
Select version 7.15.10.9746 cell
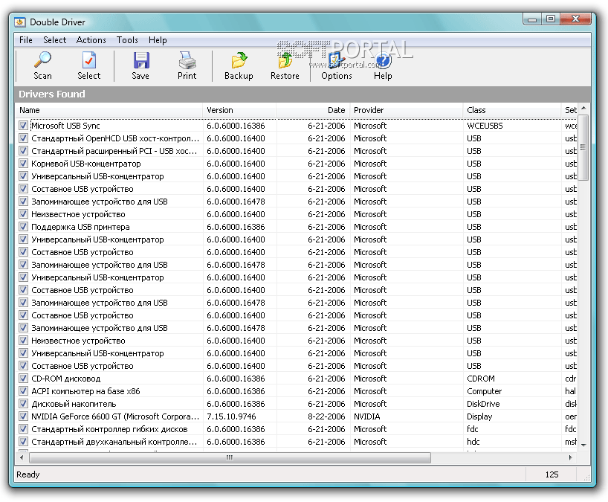(231, 416)
